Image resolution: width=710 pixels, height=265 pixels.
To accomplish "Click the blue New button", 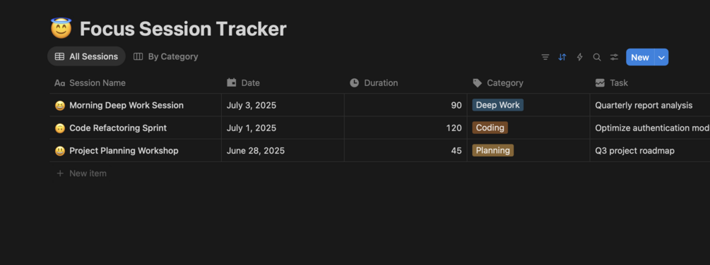I will coord(640,57).
